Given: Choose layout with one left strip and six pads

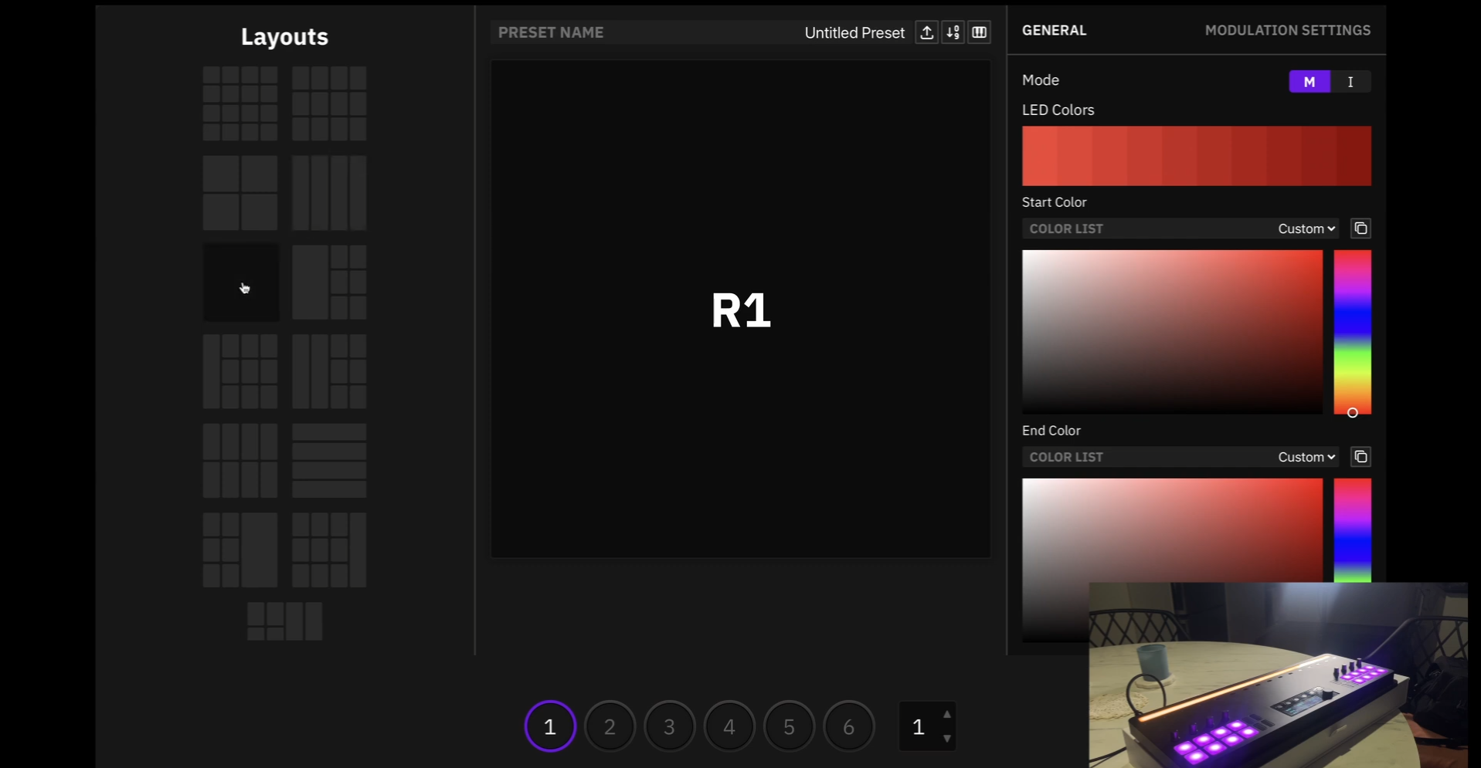Looking at the screenshot, I should 329,283.
